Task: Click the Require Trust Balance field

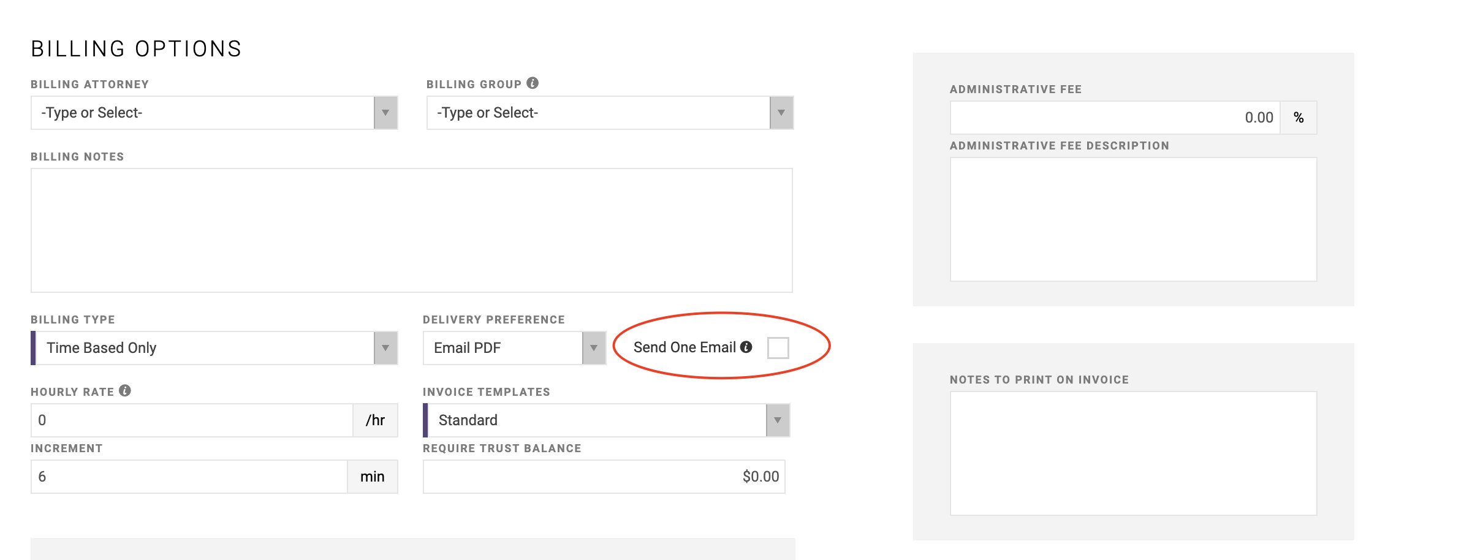Action: (x=604, y=477)
